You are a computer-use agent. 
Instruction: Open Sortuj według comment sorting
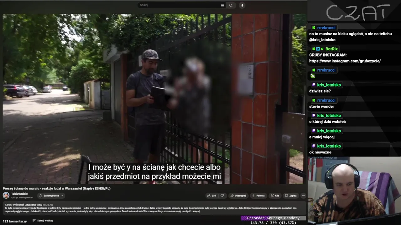(43, 221)
